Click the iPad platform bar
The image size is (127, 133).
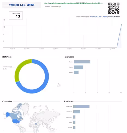[74, 122]
